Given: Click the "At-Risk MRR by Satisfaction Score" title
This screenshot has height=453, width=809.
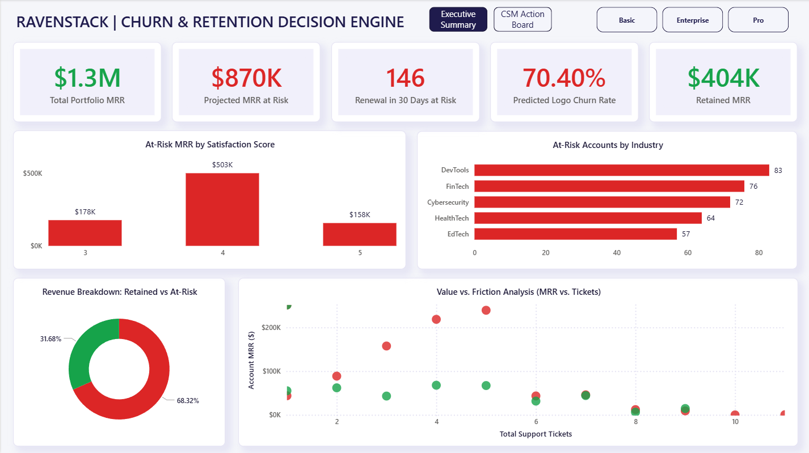Looking at the screenshot, I should click(x=210, y=145).
